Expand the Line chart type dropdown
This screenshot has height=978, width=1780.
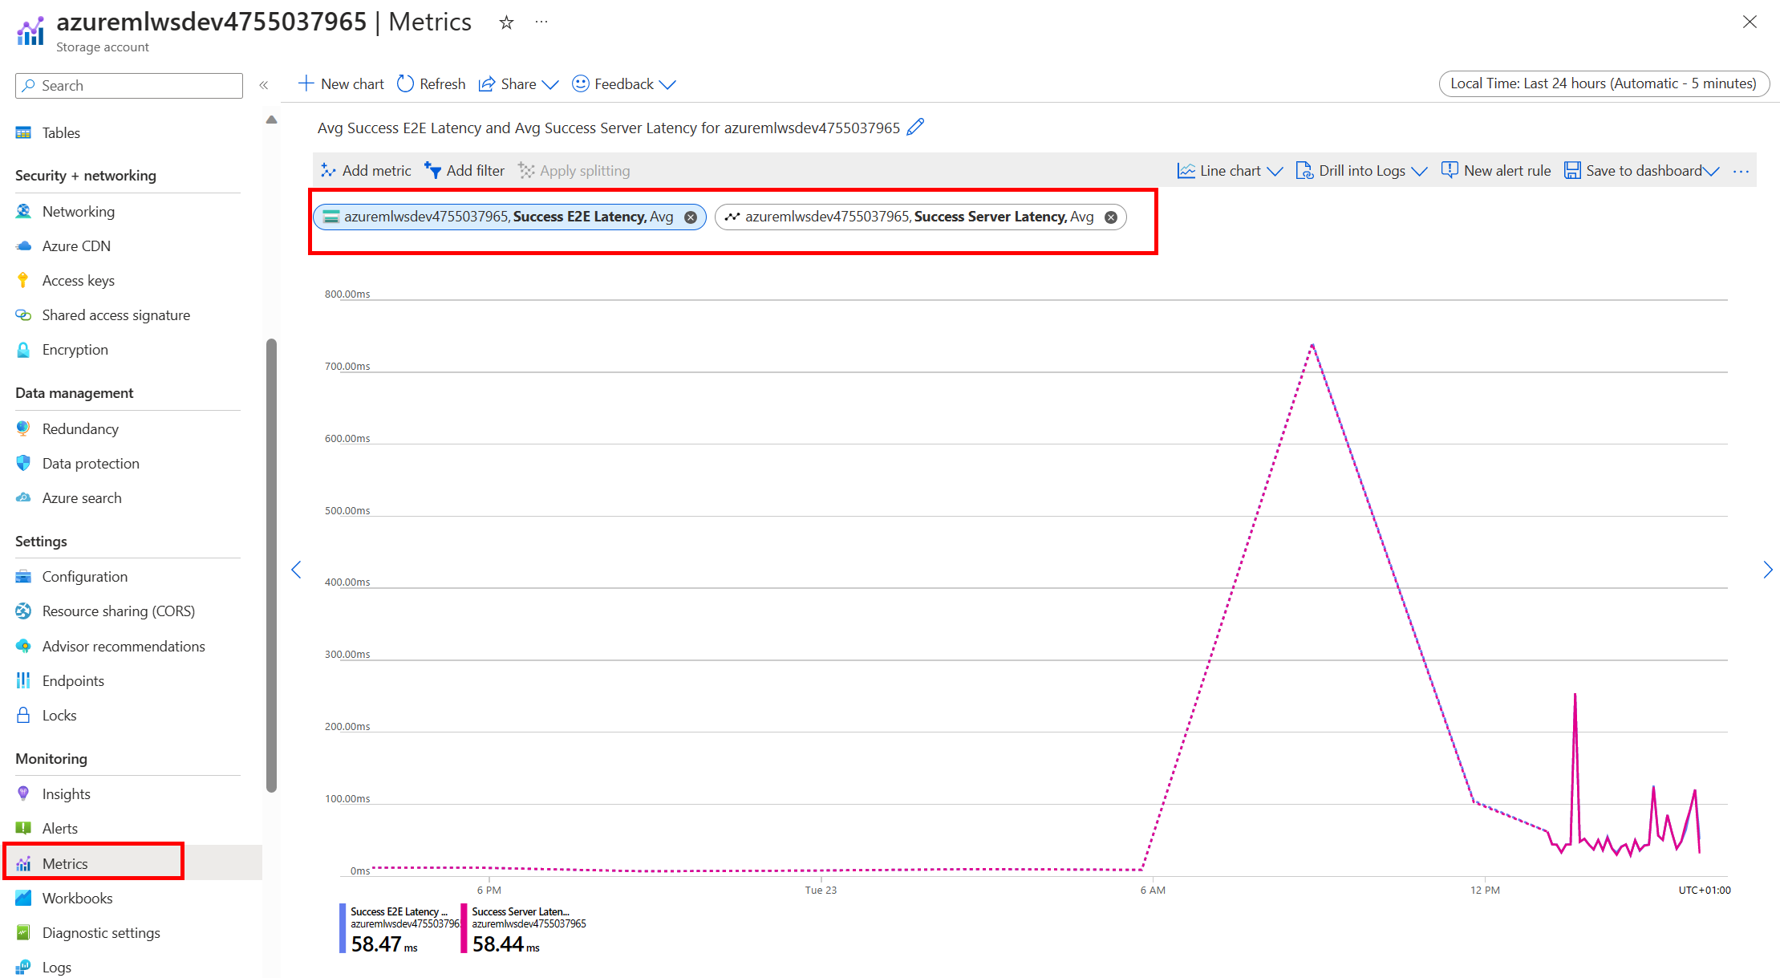point(1275,171)
